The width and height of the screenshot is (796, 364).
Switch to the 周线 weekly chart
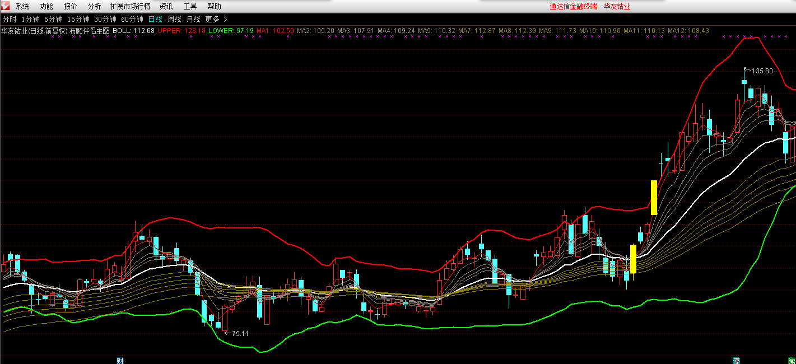(x=175, y=19)
